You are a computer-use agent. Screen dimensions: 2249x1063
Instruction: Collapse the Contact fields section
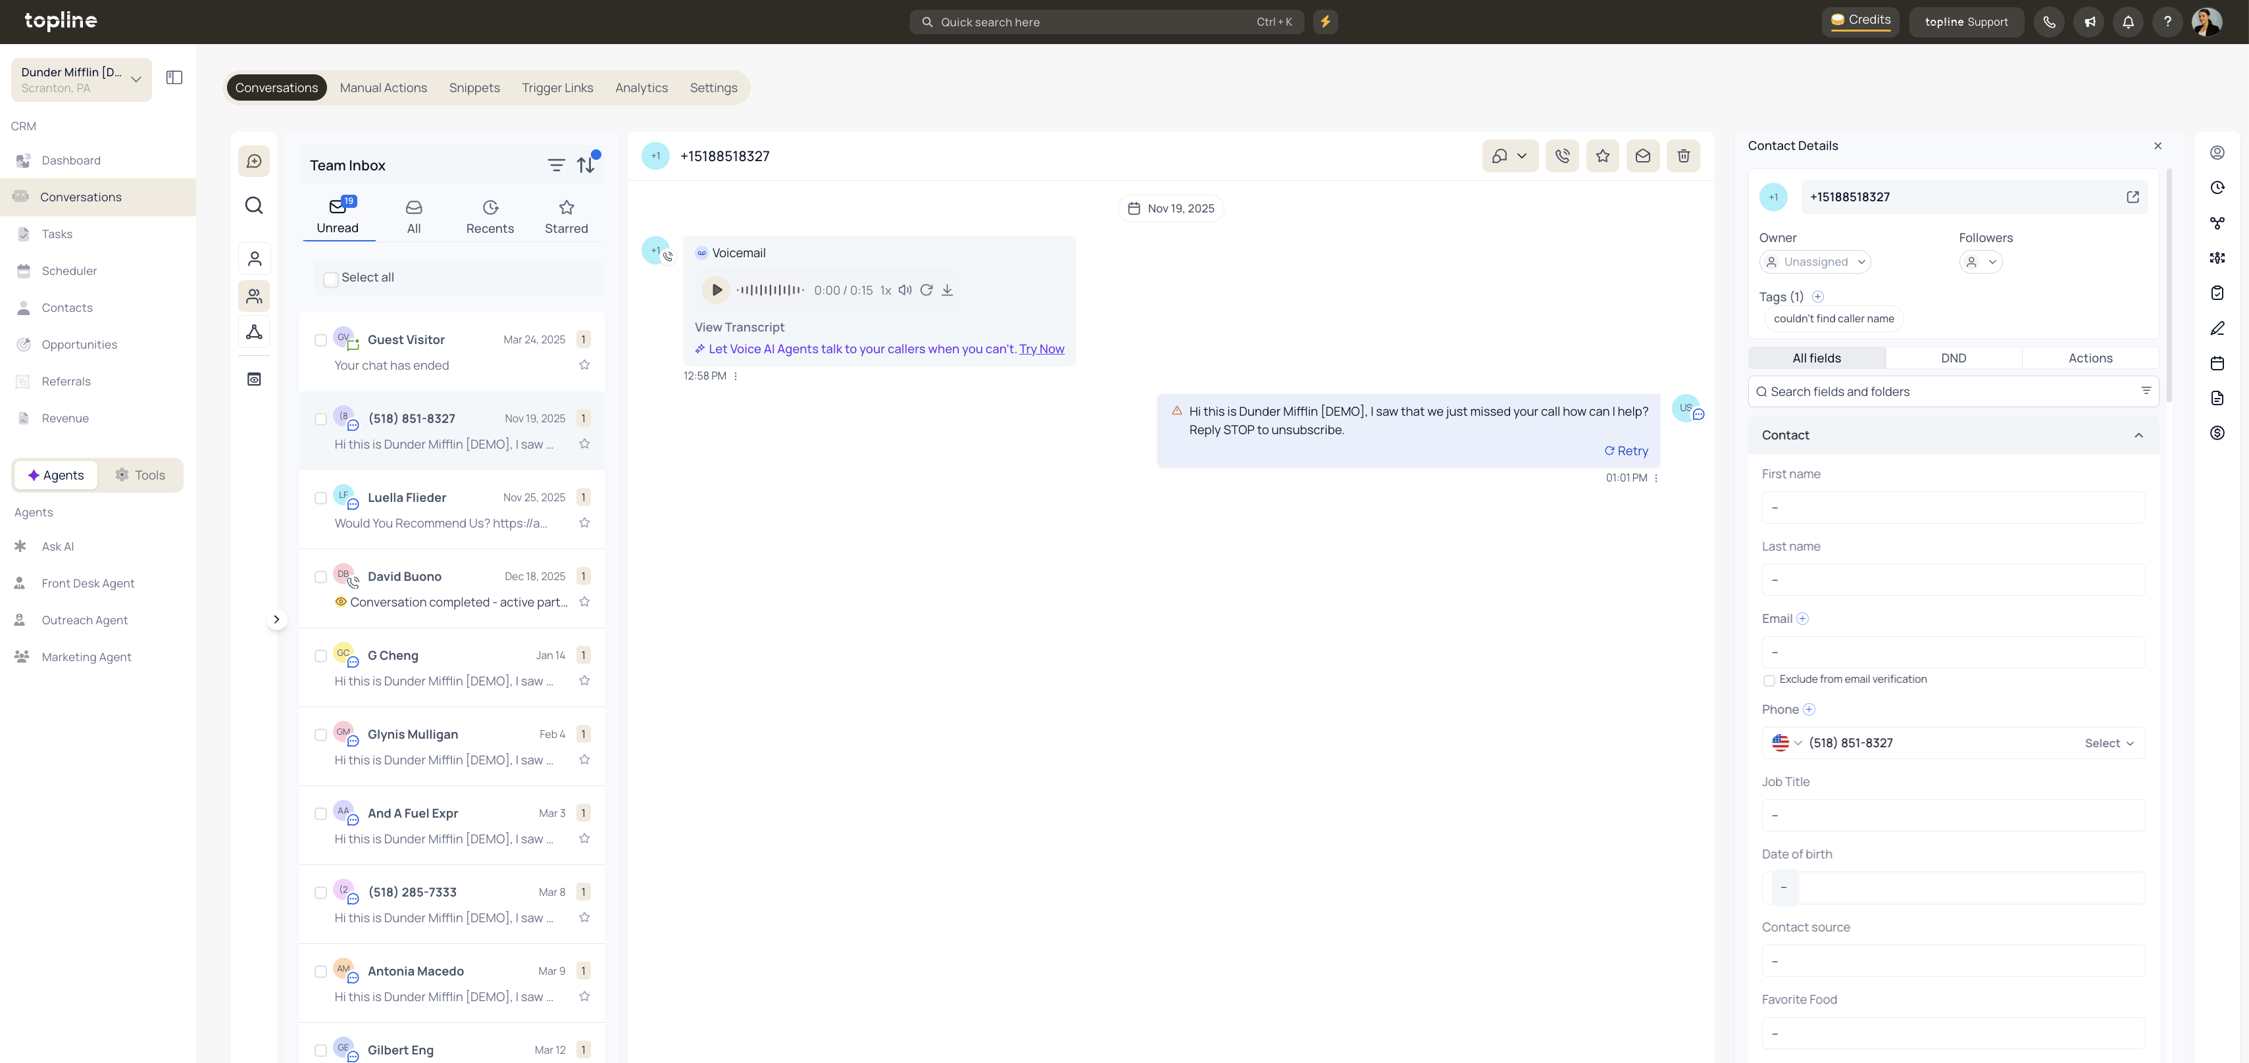[2138, 435]
